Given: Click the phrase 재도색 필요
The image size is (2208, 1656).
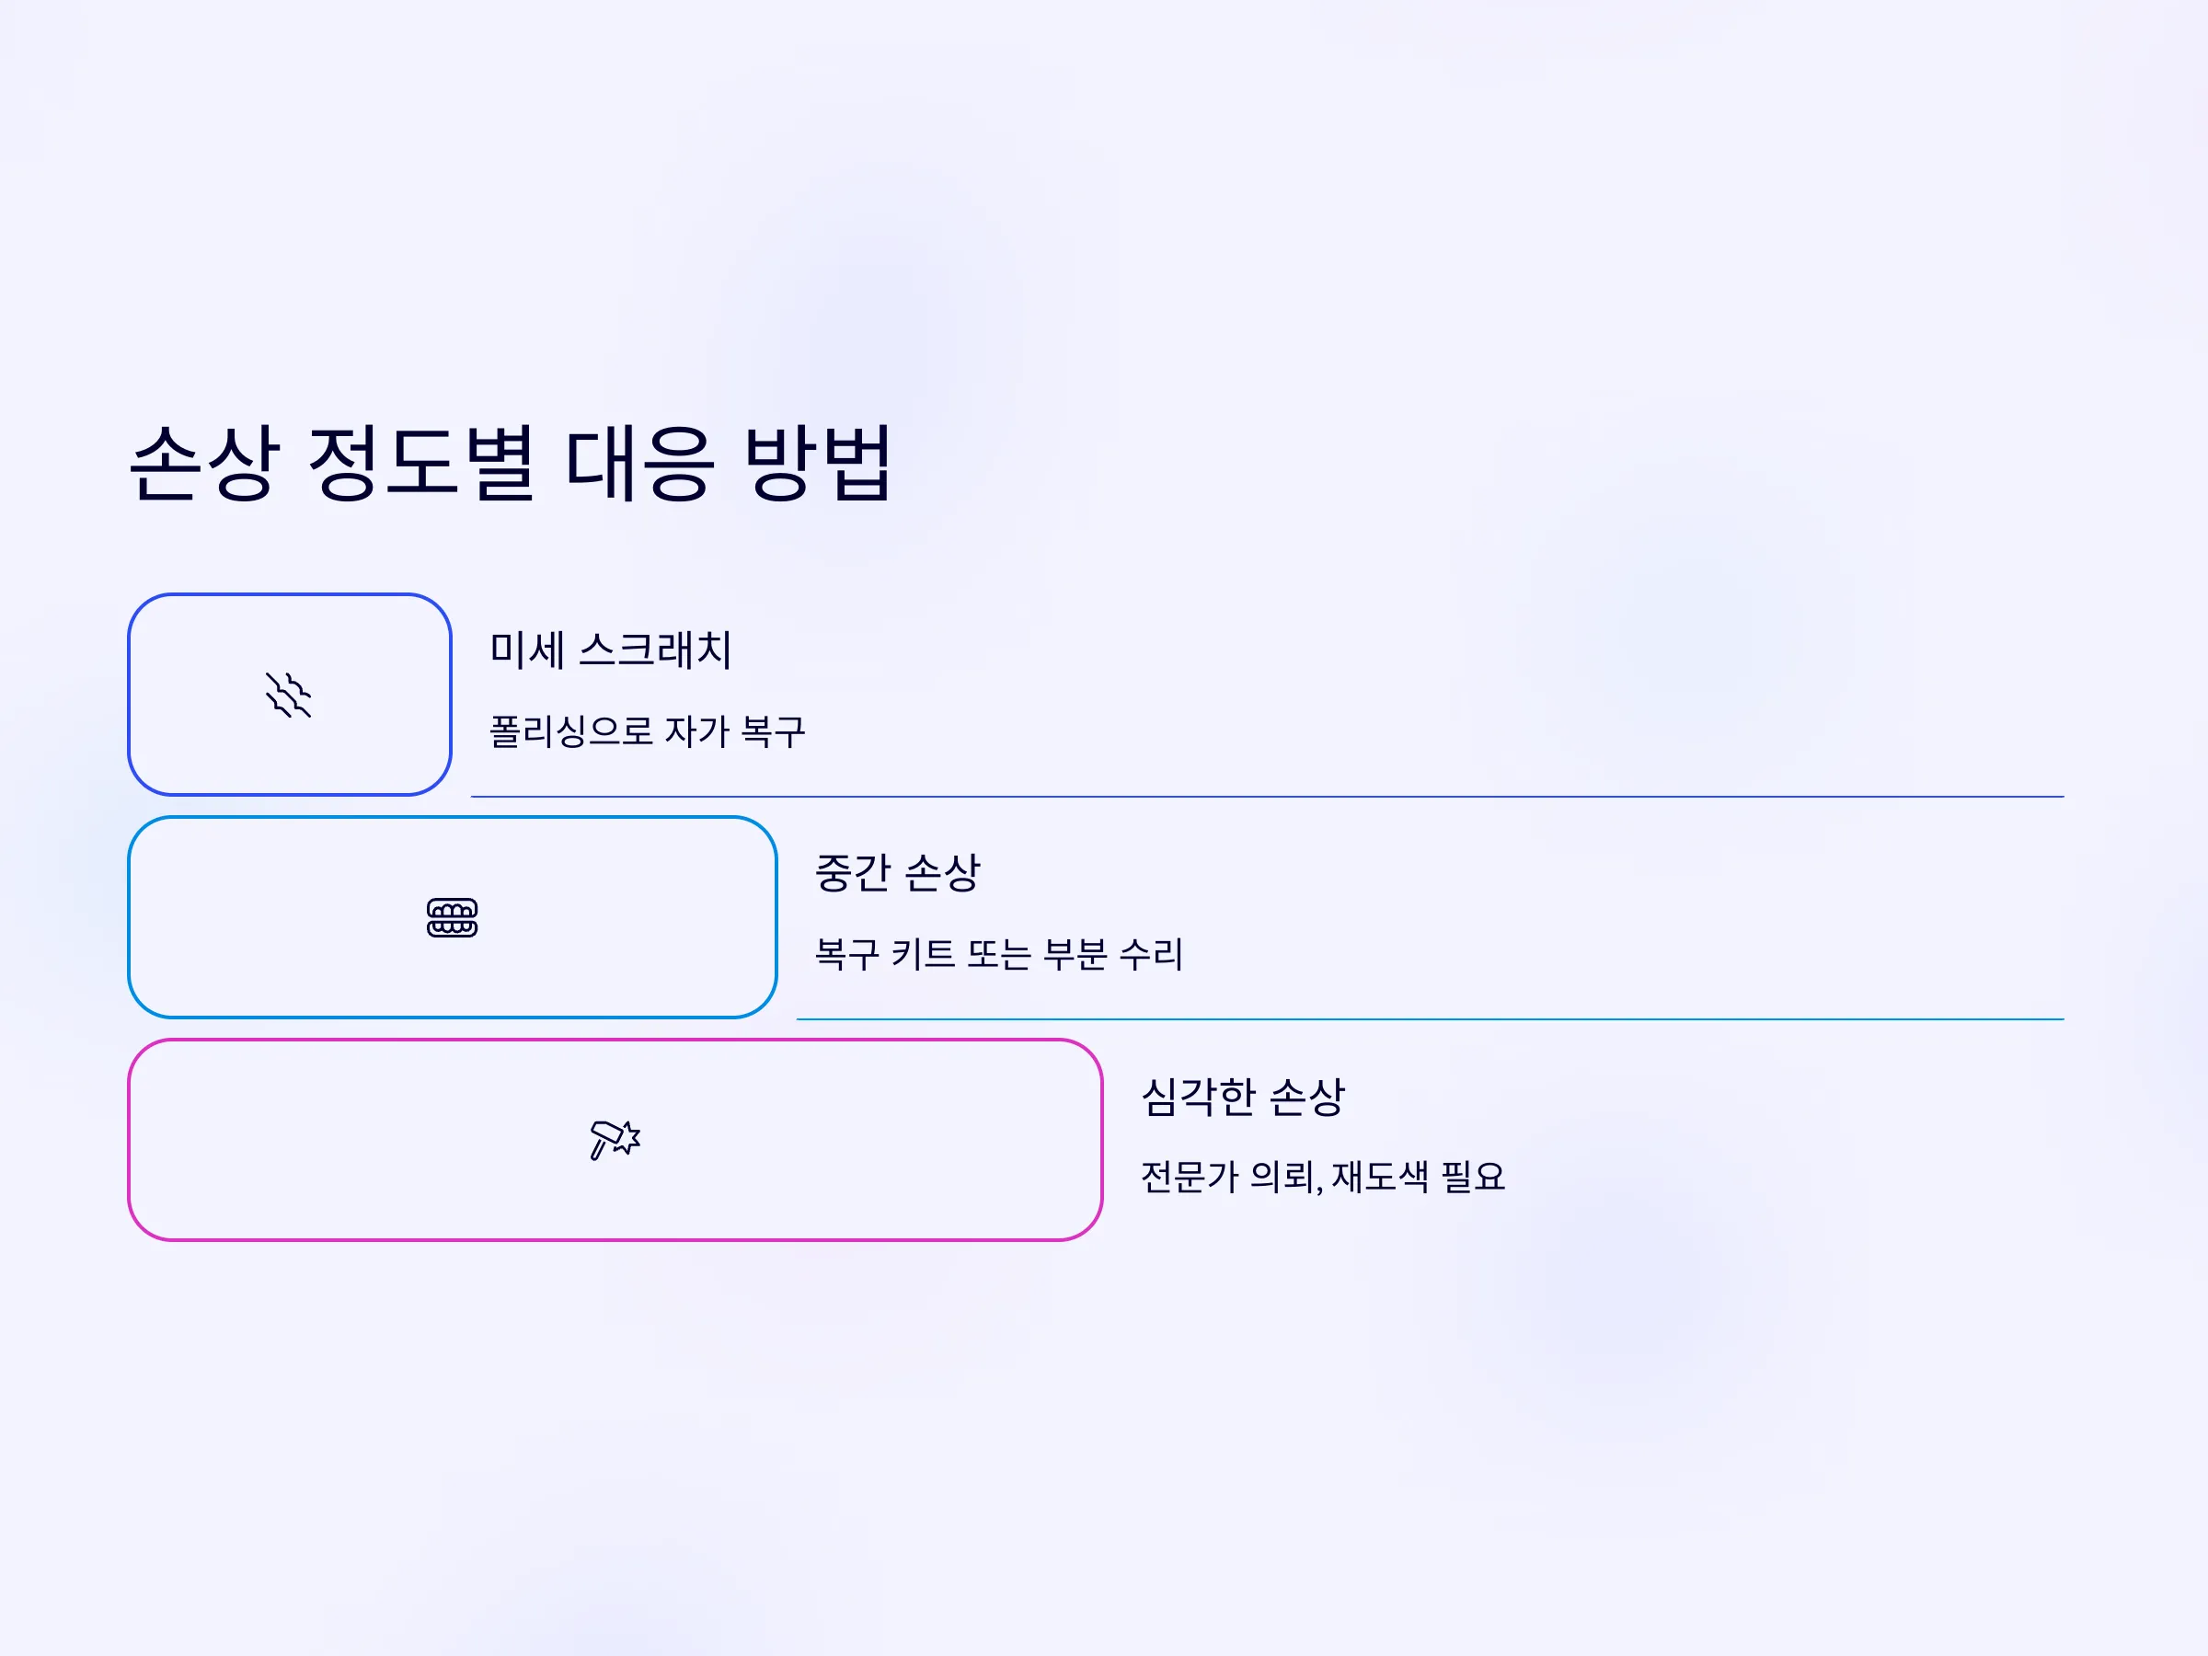Looking at the screenshot, I should tap(1418, 1176).
